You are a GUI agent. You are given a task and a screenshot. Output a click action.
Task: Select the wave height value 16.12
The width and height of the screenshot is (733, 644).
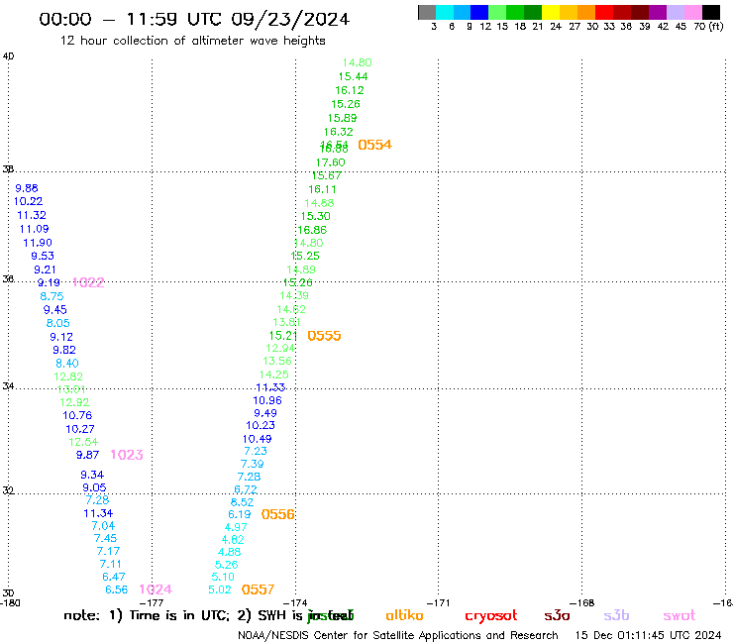point(350,90)
